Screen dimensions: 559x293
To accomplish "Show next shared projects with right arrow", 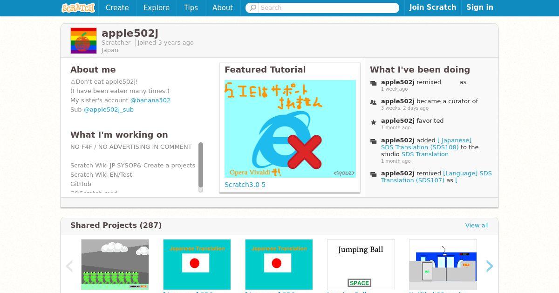I will click(x=490, y=266).
